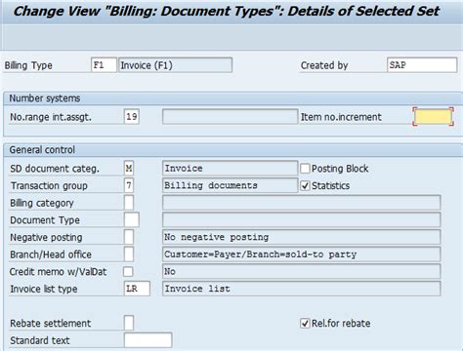Select the Transaction group field
The image size is (463, 351).
pos(129,185)
